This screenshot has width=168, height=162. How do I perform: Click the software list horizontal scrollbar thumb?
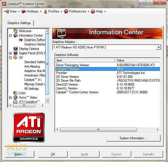98,130
